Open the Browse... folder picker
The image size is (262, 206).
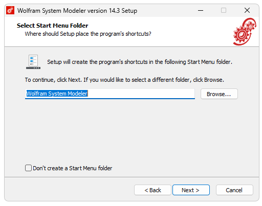tap(219, 94)
